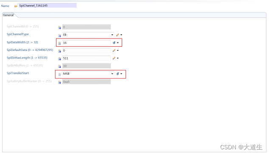This screenshot has width=269, height=154.
Task: Click the SpiChannelId config icon
Action: [x=59, y=27]
